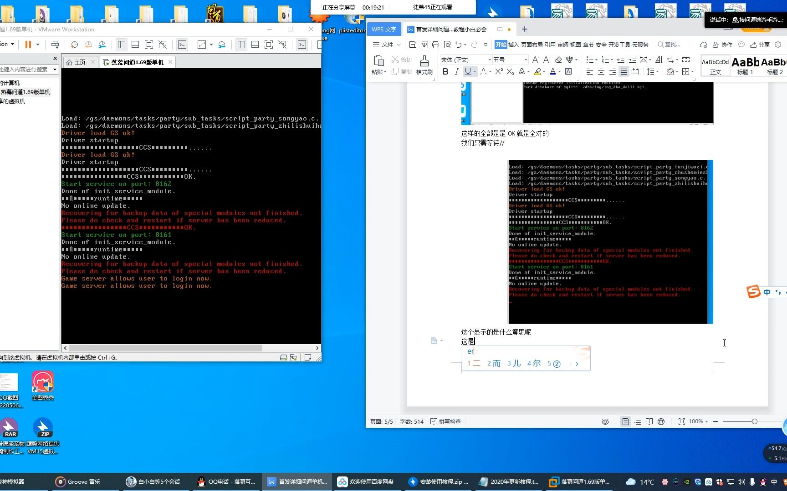Align paragraph to the right
The height and width of the screenshot is (491, 787).
coord(612,71)
